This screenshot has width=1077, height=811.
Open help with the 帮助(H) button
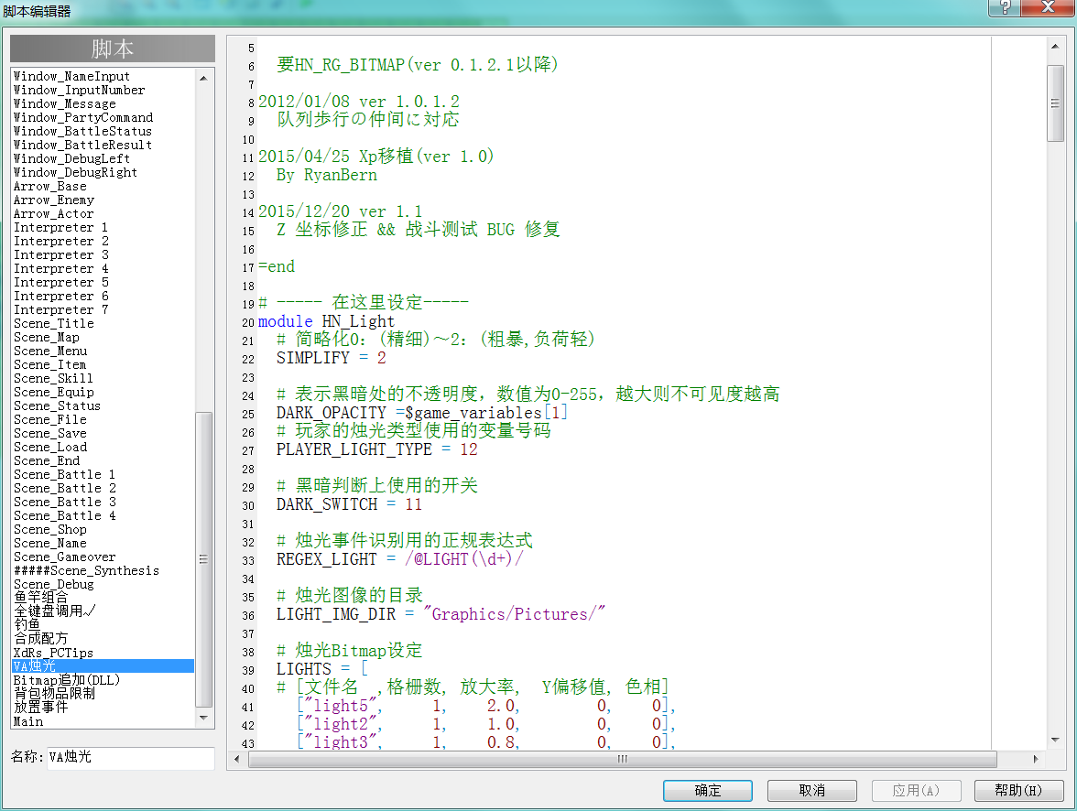1018,790
